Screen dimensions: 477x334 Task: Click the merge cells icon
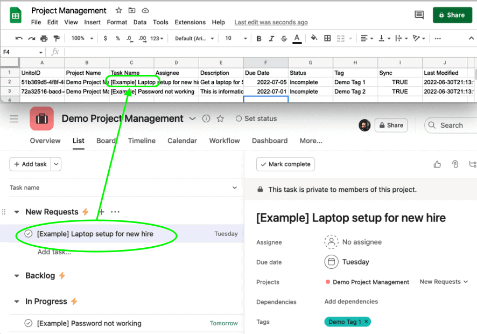341,38
